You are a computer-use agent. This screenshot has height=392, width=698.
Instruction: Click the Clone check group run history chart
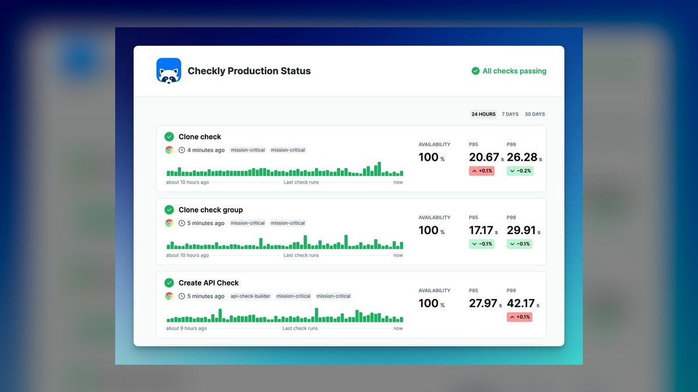pyautogui.click(x=284, y=242)
